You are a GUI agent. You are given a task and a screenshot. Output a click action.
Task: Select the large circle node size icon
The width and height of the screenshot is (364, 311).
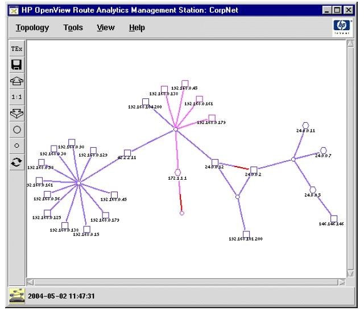coord(16,130)
